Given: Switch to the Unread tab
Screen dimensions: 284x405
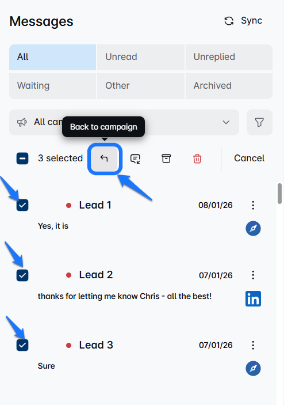Looking at the screenshot, I should click(x=141, y=57).
